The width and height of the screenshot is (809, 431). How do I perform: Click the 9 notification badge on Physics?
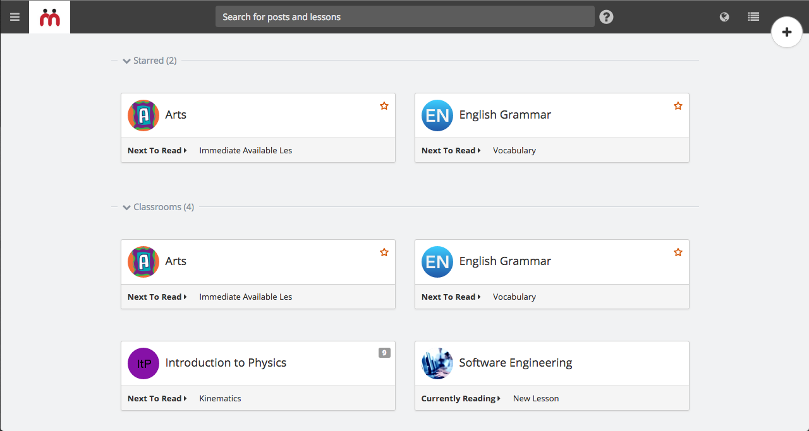tap(384, 353)
